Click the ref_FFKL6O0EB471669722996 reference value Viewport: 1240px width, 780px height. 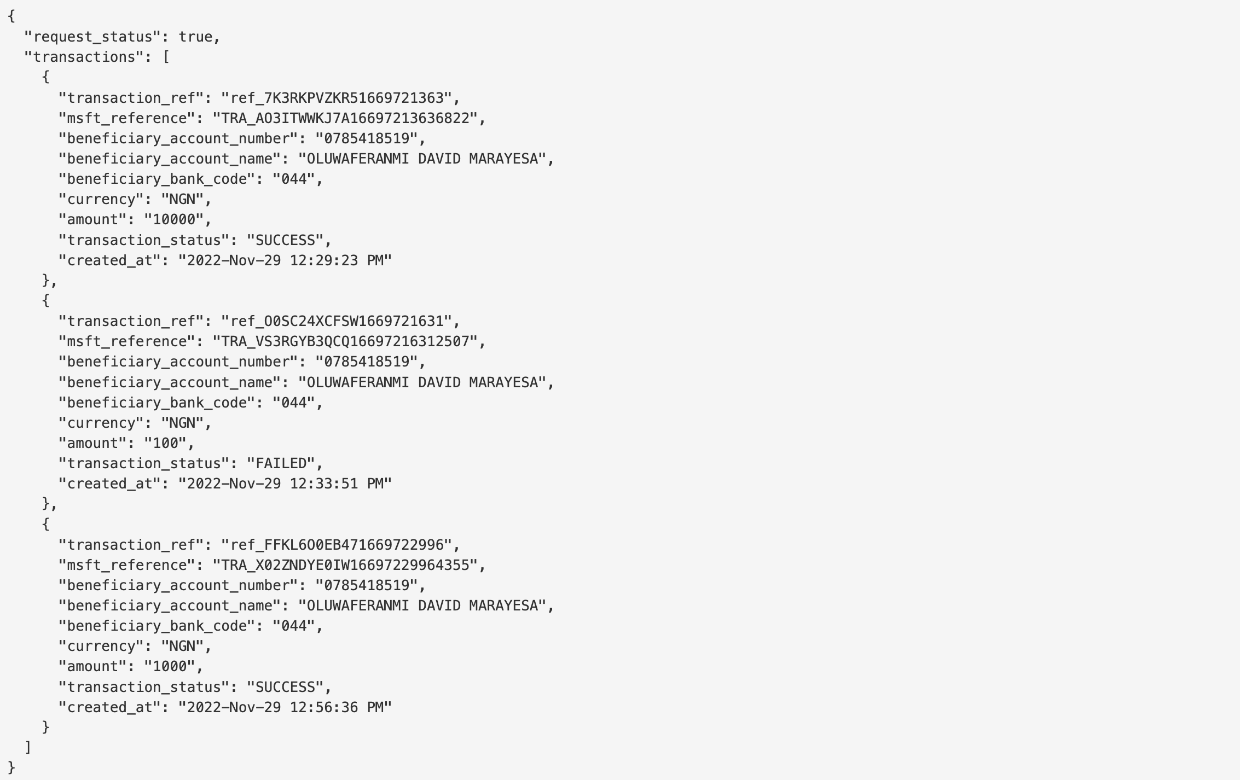coord(337,545)
